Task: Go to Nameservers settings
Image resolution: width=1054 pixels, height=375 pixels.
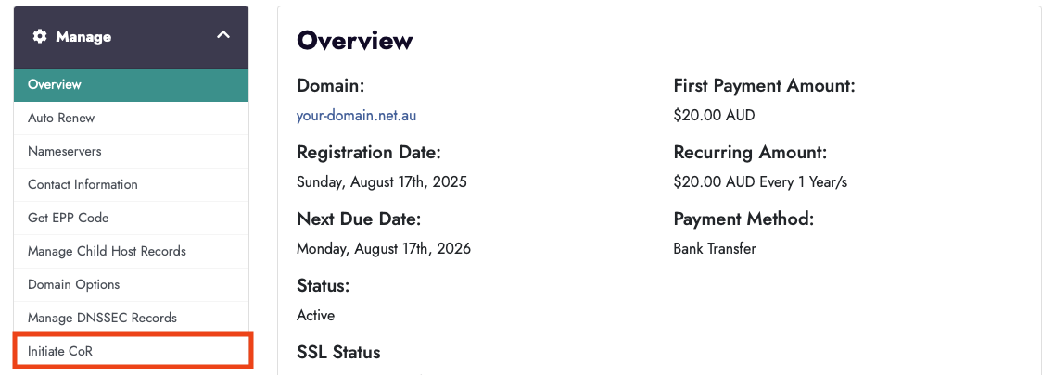Action: pyautogui.click(x=65, y=151)
